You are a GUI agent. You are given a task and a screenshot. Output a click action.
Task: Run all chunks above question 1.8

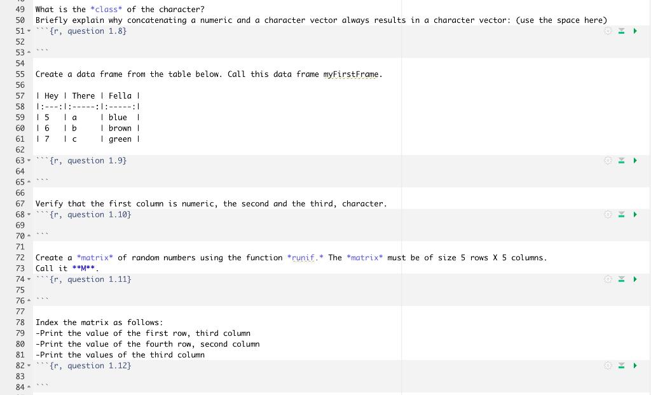point(622,31)
